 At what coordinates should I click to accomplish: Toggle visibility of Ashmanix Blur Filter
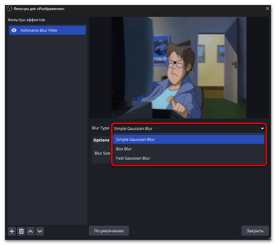click(x=14, y=30)
